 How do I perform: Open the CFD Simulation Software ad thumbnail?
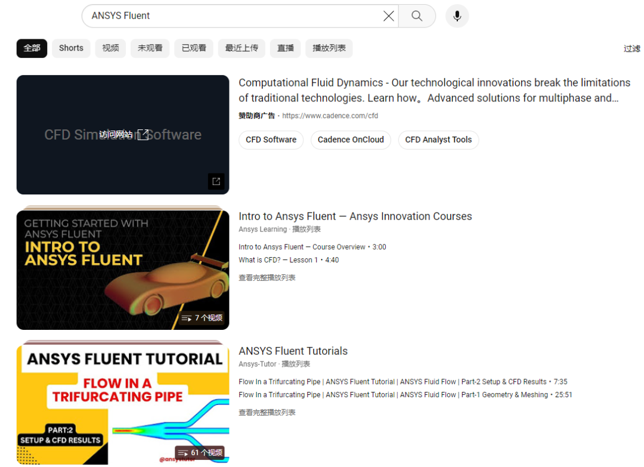(x=123, y=135)
